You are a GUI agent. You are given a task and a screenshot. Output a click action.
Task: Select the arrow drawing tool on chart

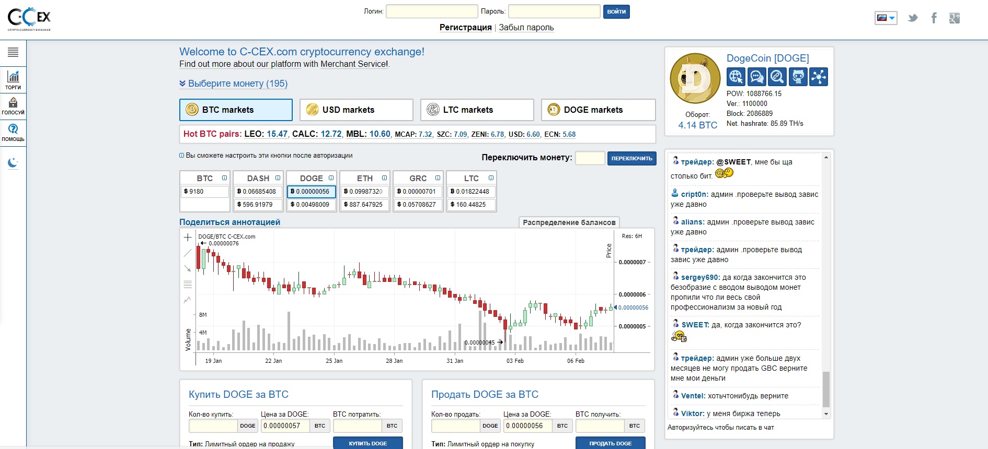click(188, 269)
